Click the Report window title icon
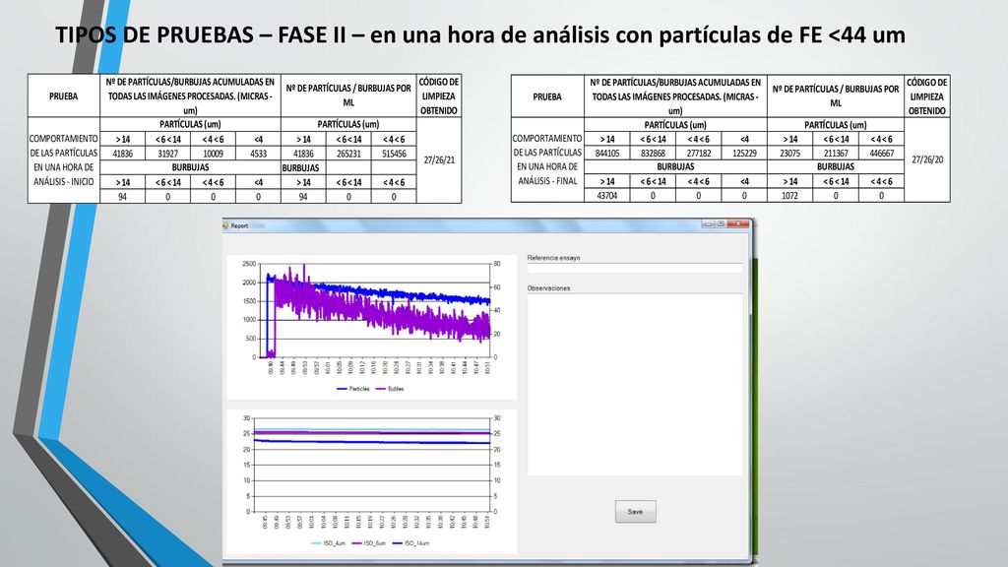Viewport: 1008px width, 567px height. pos(225,225)
